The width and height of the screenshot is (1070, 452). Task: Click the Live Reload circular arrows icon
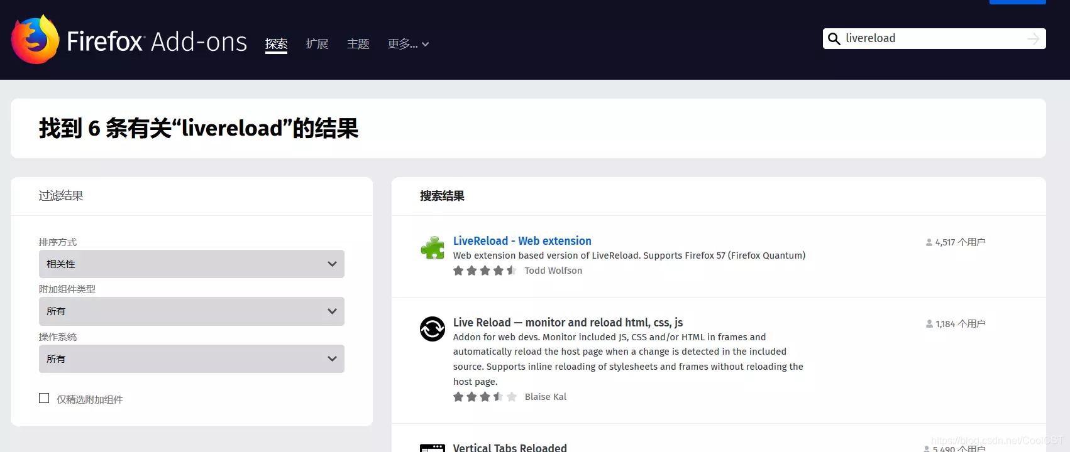[x=433, y=329]
